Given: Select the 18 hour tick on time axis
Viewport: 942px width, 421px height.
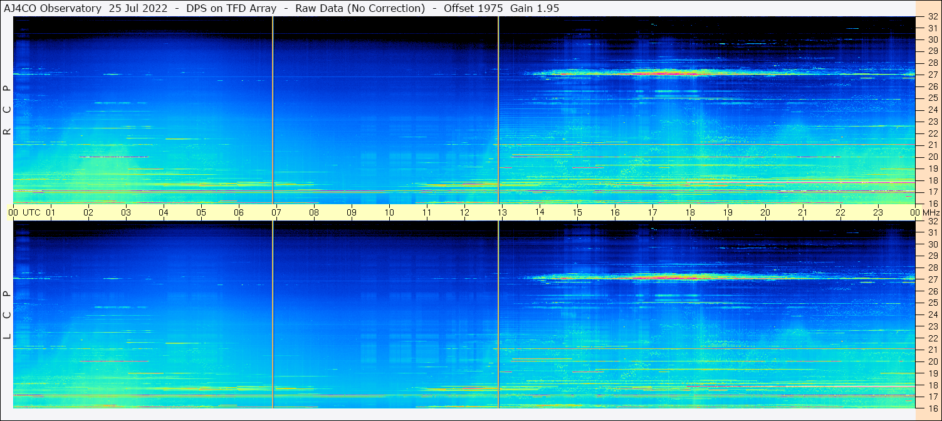Looking at the screenshot, I should [x=689, y=212].
